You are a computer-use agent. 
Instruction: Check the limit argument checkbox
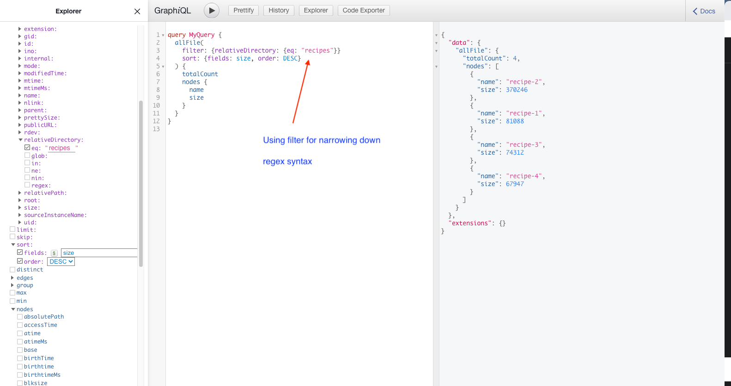[12, 229]
